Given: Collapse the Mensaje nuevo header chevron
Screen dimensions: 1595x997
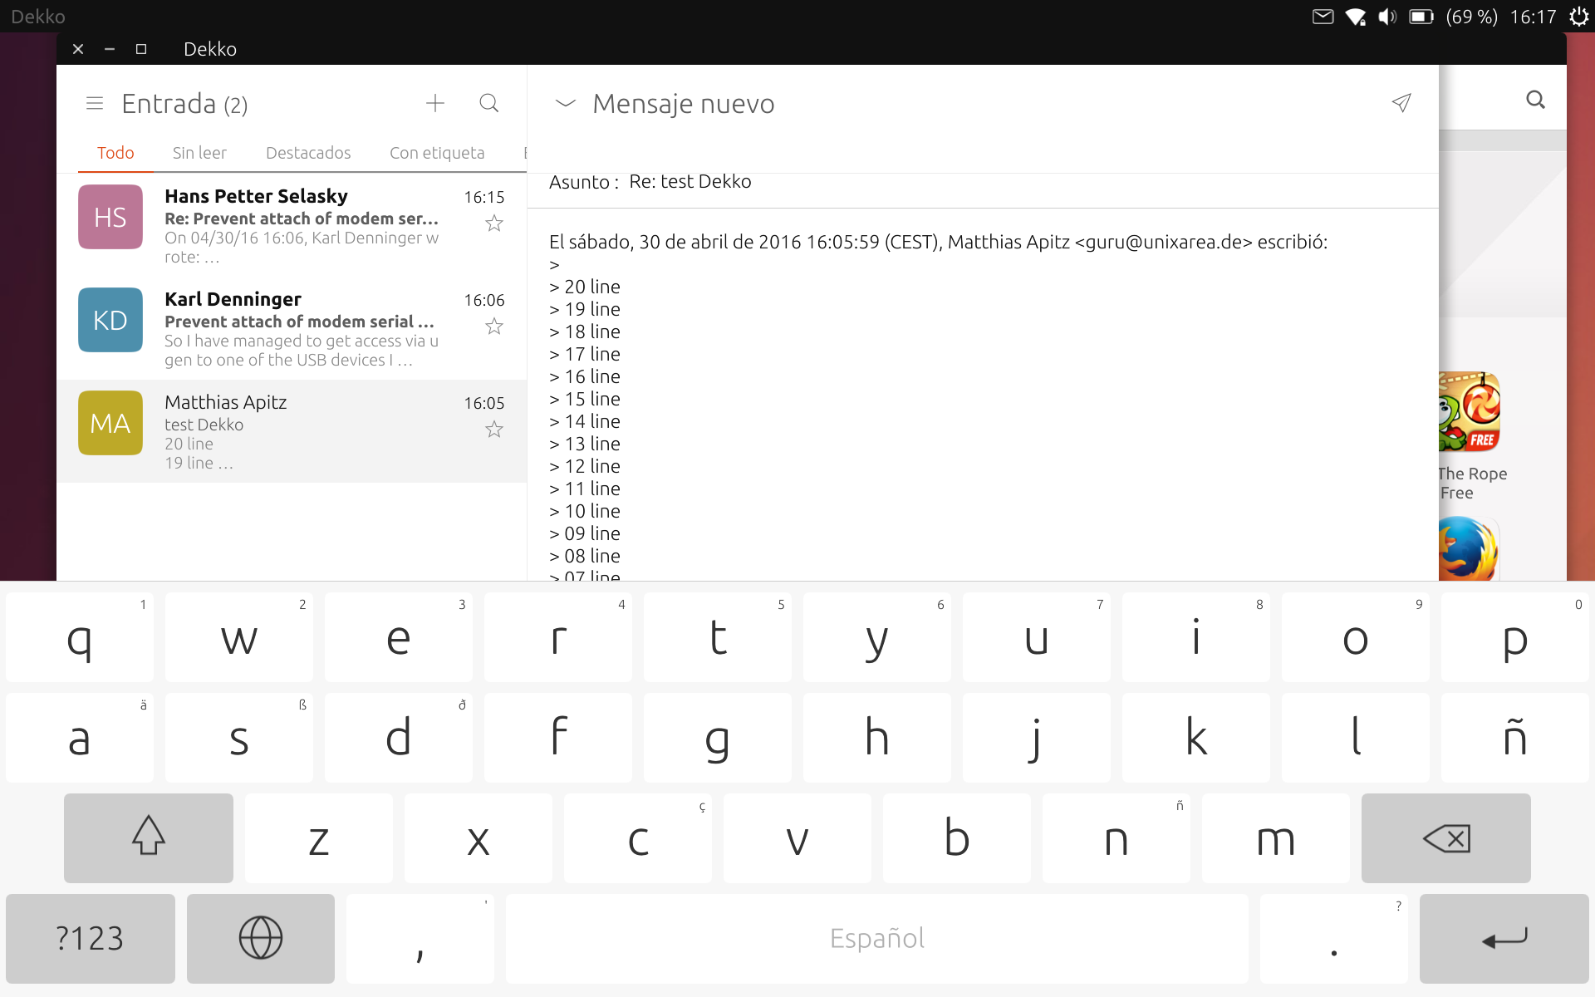Looking at the screenshot, I should pyautogui.click(x=565, y=103).
